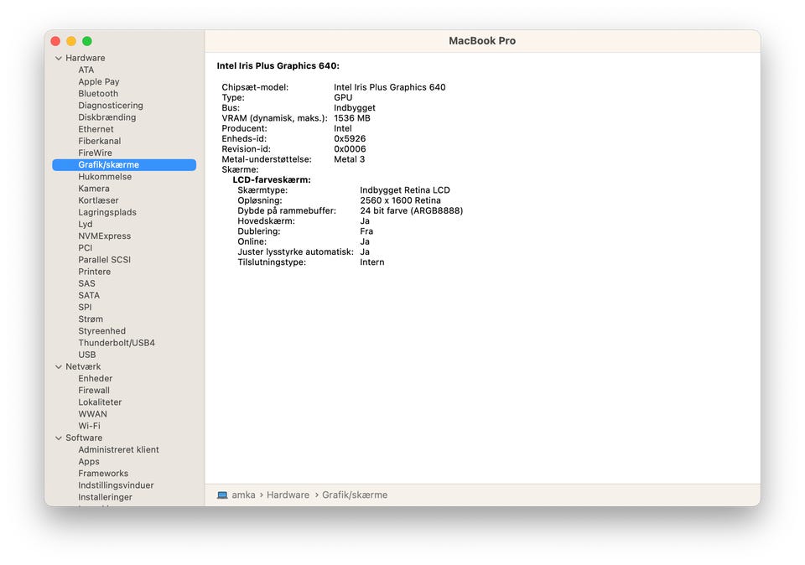
Task: Click the Dublering value Fra
Action: [x=366, y=231]
